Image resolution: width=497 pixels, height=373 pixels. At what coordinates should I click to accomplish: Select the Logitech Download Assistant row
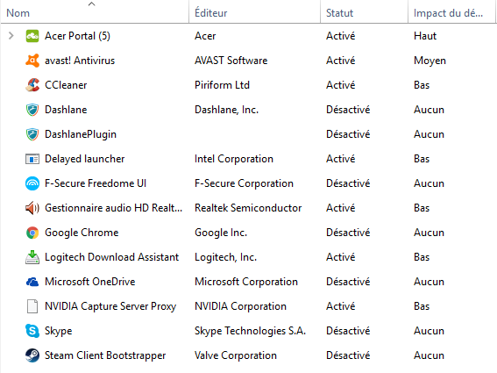tap(249, 257)
